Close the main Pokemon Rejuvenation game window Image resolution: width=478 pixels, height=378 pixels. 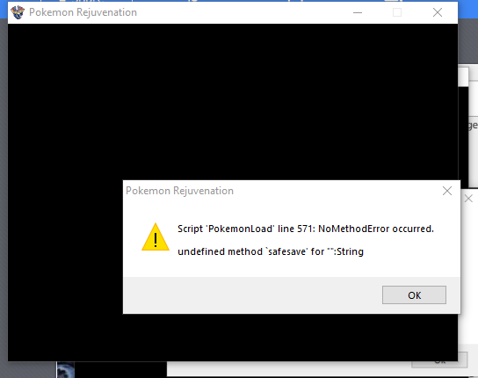[x=438, y=12]
